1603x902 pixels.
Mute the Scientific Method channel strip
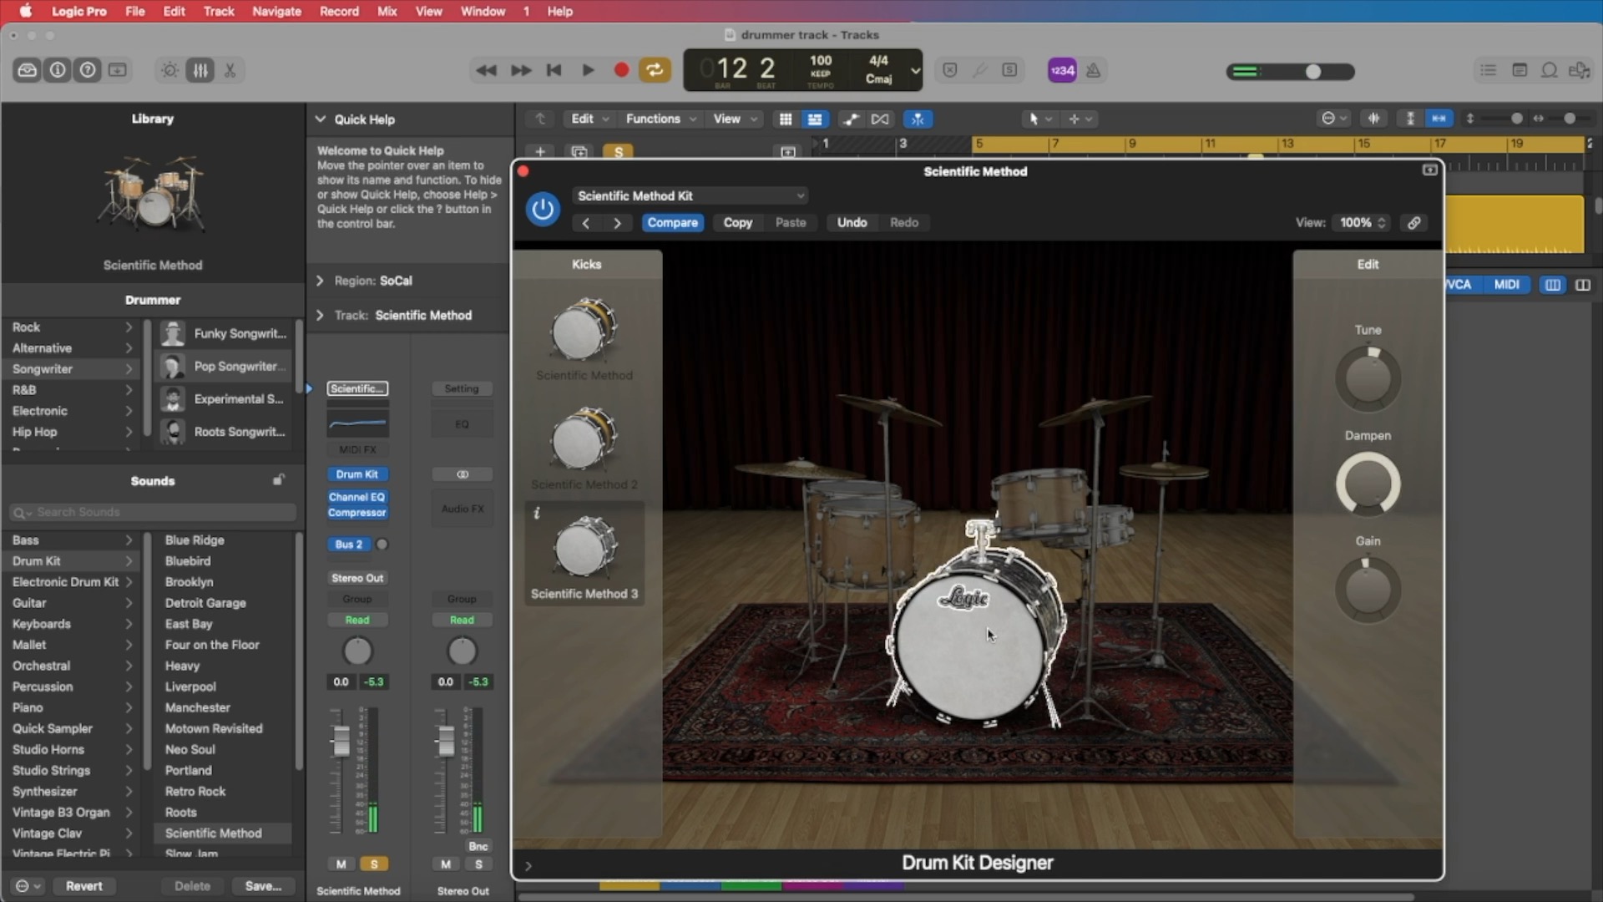click(x=341, y=864)
